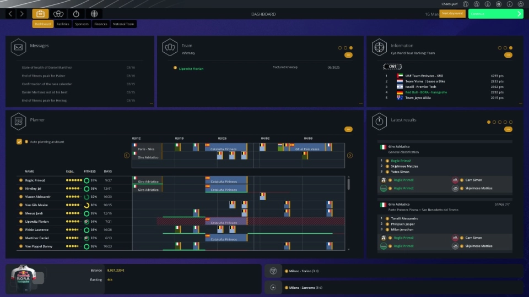Select third page dot in Team panel

[x=351, y=48]
